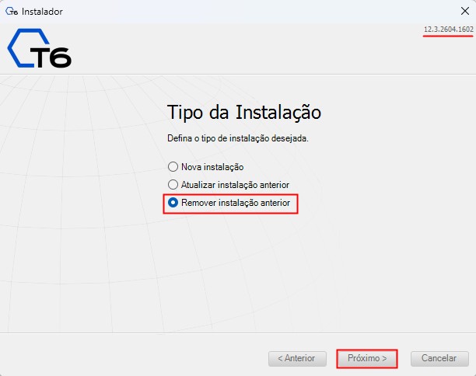476x376 pixels.
Task: Cancel the installer with Cancelar
Action: click(x=439, y=358)
